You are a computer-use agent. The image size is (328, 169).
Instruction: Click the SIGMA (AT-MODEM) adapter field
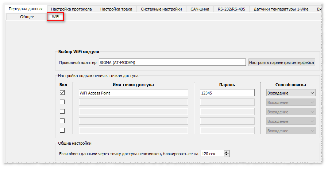[x=172, y=63]
